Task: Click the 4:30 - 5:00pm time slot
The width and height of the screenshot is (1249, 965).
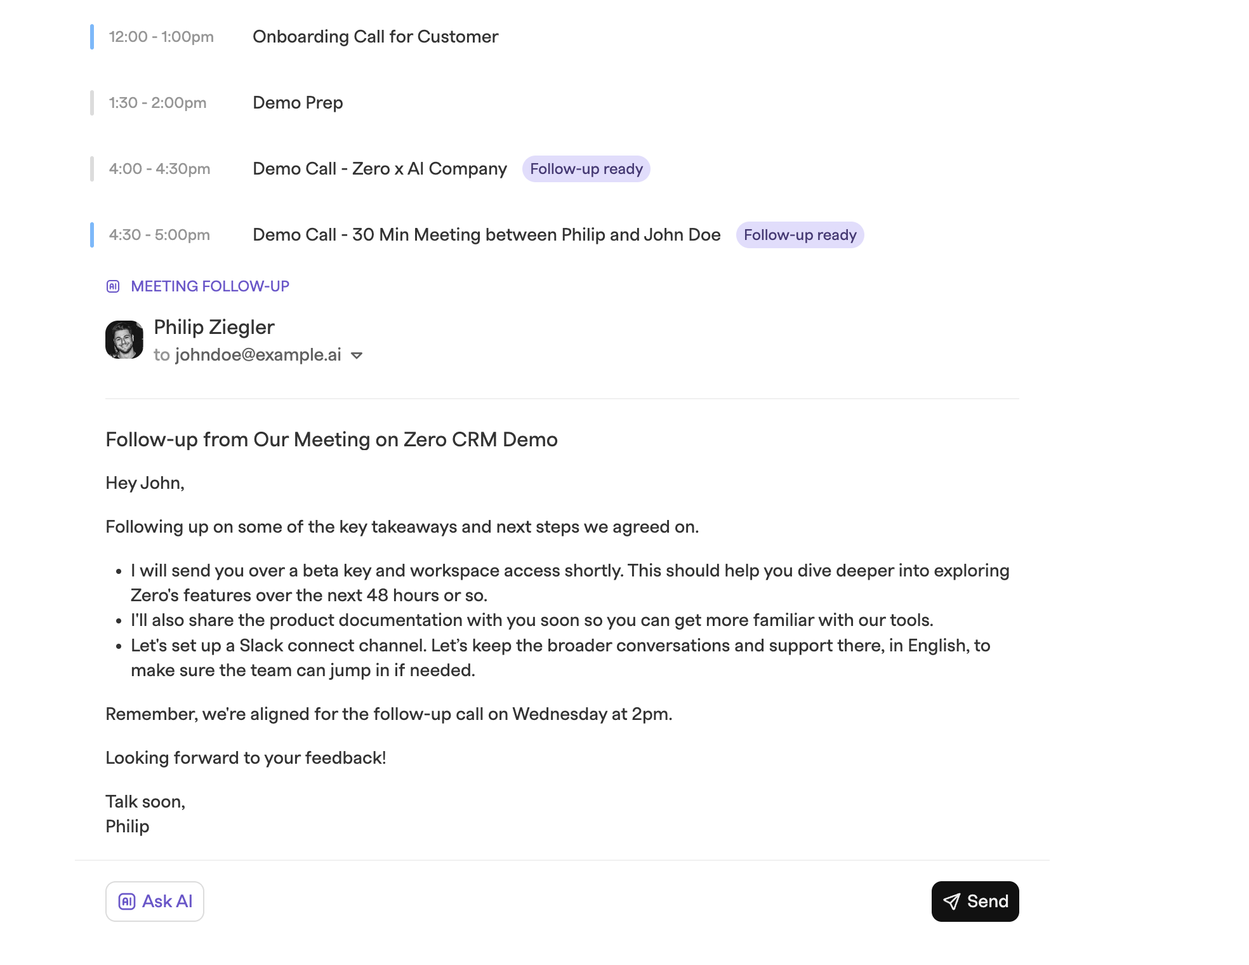Action: point(159,235)
